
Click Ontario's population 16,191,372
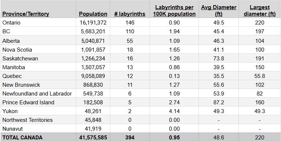[x=93, y=23]
